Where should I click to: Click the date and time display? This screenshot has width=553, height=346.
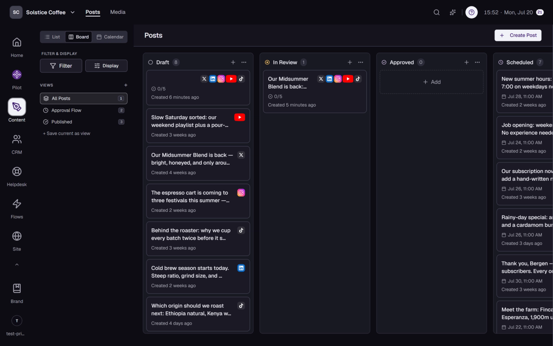click(x=508, y=12)
